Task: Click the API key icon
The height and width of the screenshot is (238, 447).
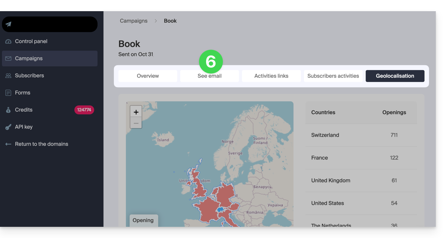Action: pyautogui.click(x=8, y=127)
